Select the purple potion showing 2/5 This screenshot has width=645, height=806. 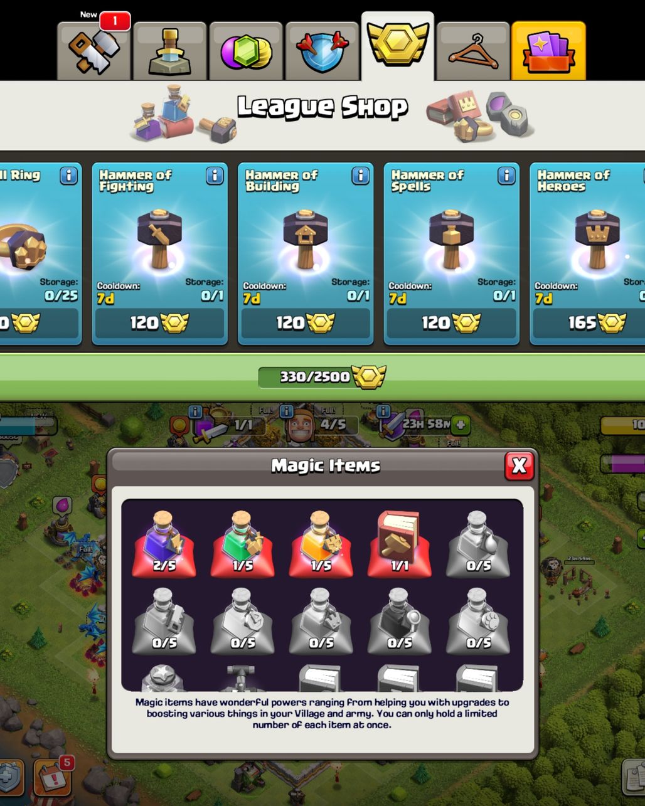tap(164, 544)
